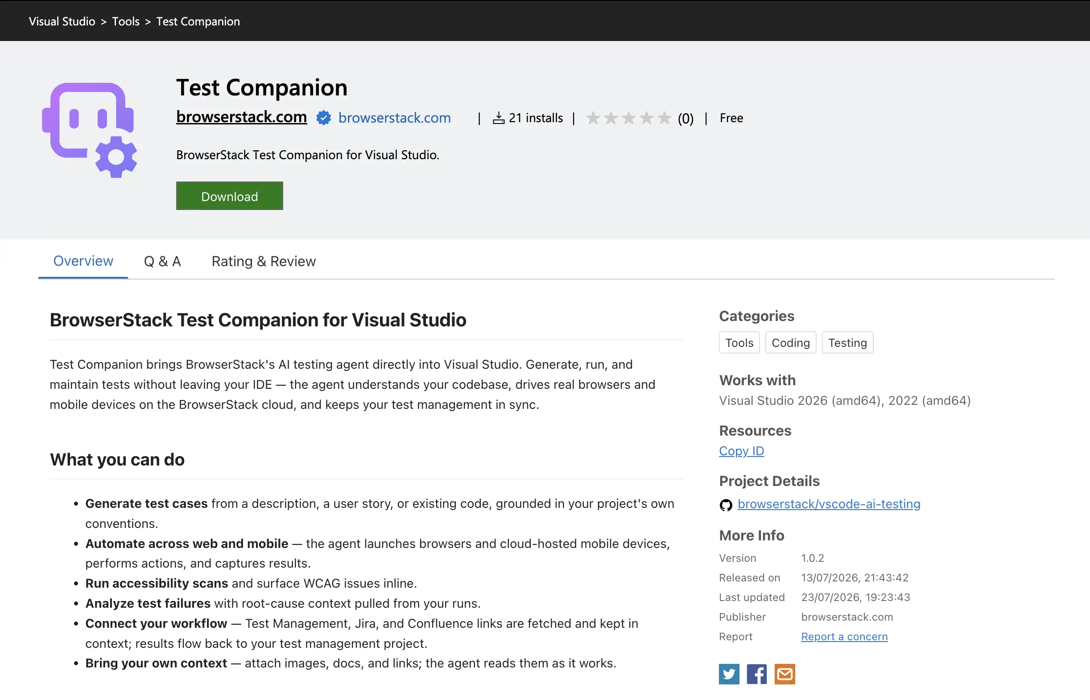Select the Tools category tag
Image resolution: width=1090 pixels, height=700 pixels.
point(739,343)
